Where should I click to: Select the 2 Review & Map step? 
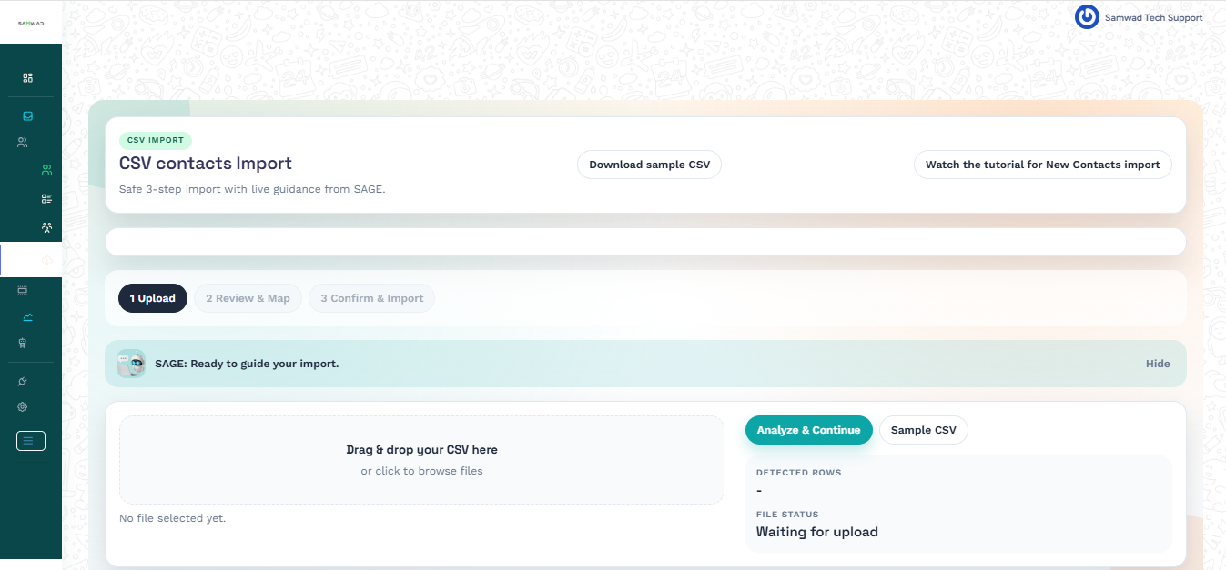[248, 298]
